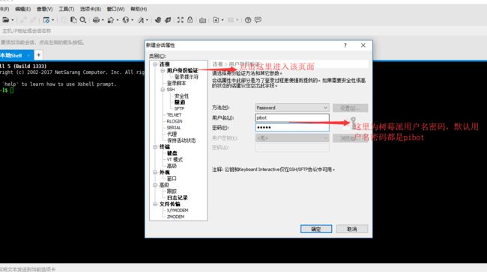Click the Print toolbar icon
487x272 pixels.
tap(96, 20)
